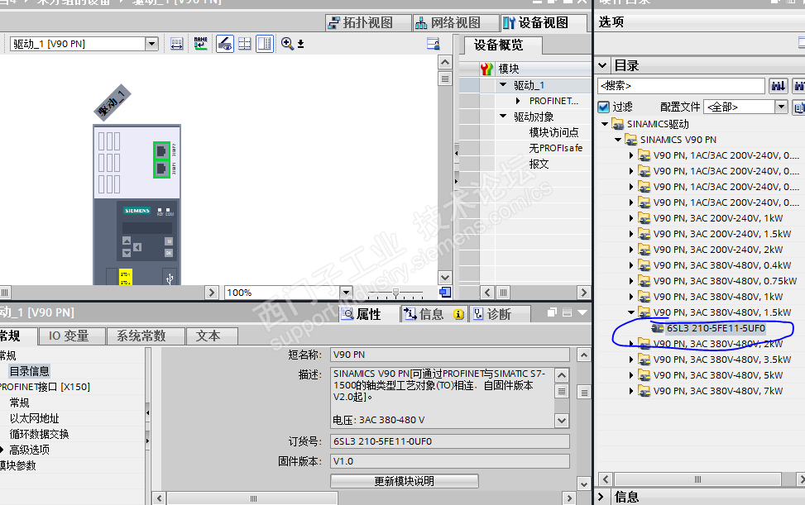The height and width of the screenshot is (505, 805).
Task: Click the 固件版本 field showing V1.0
Action: pos(450,461)
